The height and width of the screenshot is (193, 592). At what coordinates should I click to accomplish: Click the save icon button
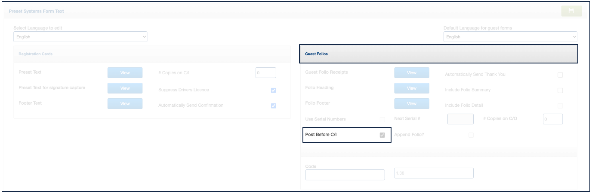point(571,11)
